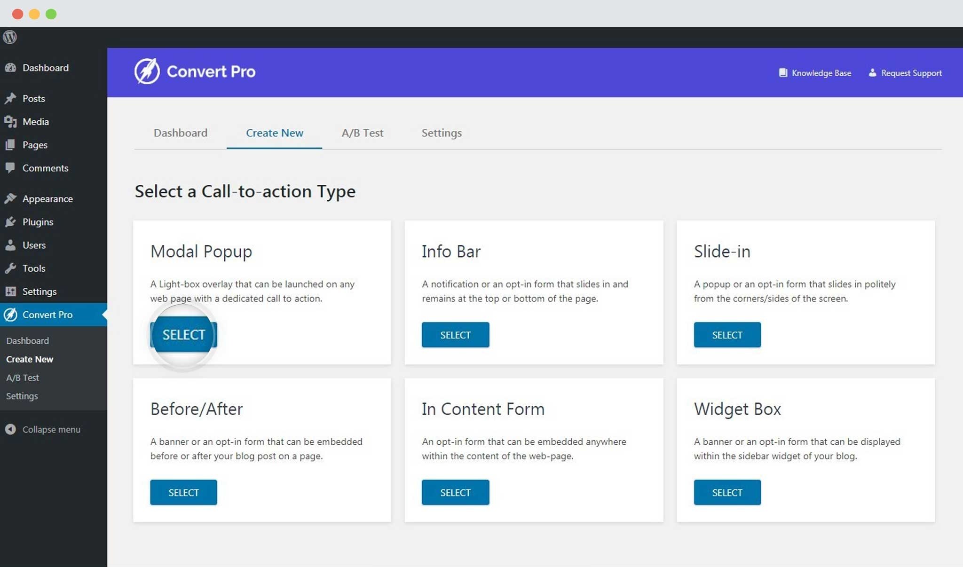Image resolution: width=963 pixels, height=567 pixels.
Task: Click the Users person icon
Action: pos(10,245)
